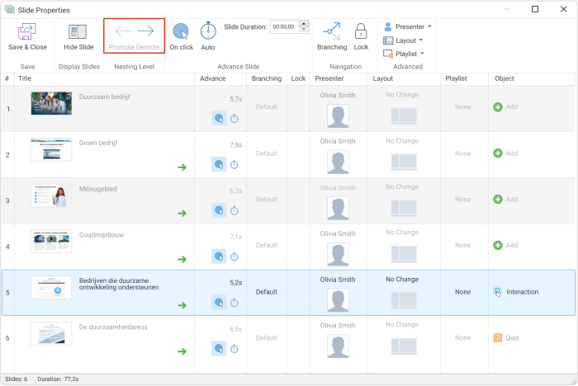Add object to Duurzaam bedrijf slide
Image resolution: width=578 pixels, height=386 pixels.
(505, 107)
